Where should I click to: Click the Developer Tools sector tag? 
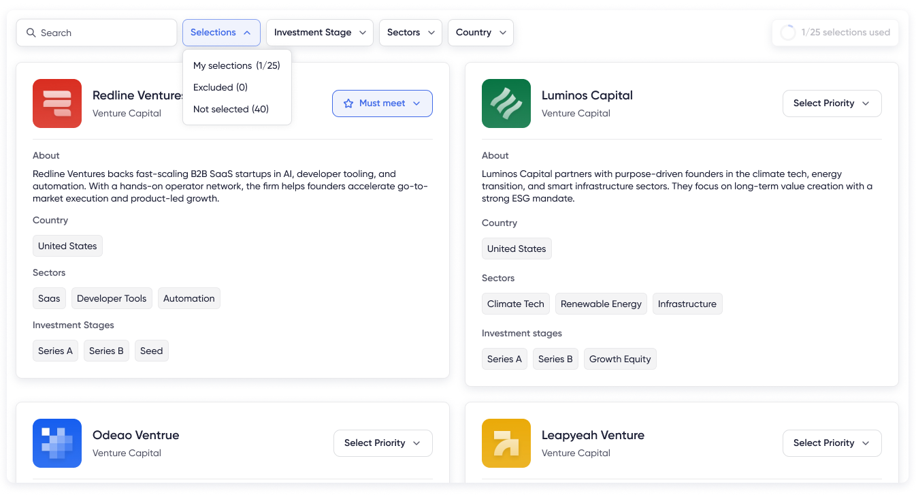(x=112, y=298)
